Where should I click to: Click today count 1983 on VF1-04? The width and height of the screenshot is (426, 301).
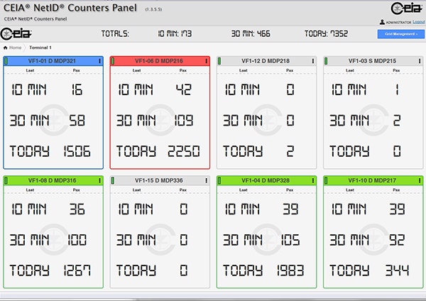click(290, 270)
